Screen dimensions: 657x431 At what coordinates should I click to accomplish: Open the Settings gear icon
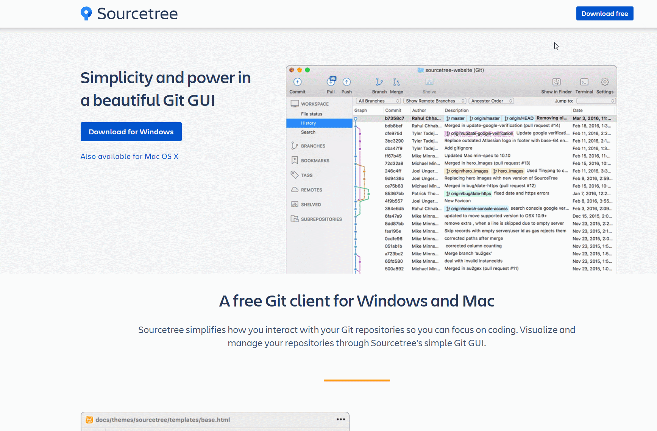pos(605,82)
